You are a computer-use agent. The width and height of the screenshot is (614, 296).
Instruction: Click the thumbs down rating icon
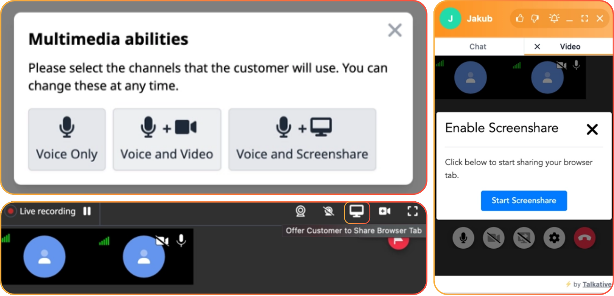(x=535, y=19)
